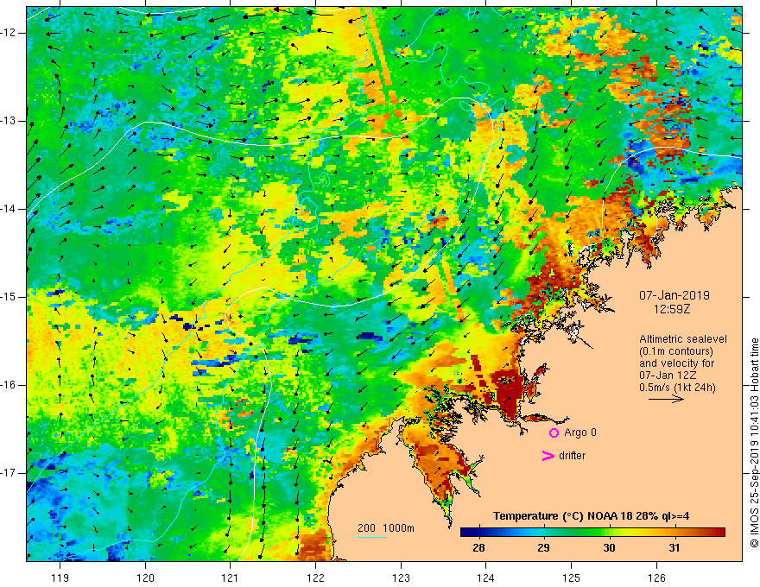Click the 'Altimetric sealevel' caption text
This screenshot has width=760, height=587.
click(683, 339)
